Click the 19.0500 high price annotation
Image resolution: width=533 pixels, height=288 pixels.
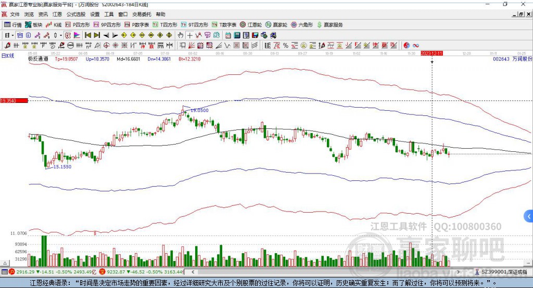[199, 110]
